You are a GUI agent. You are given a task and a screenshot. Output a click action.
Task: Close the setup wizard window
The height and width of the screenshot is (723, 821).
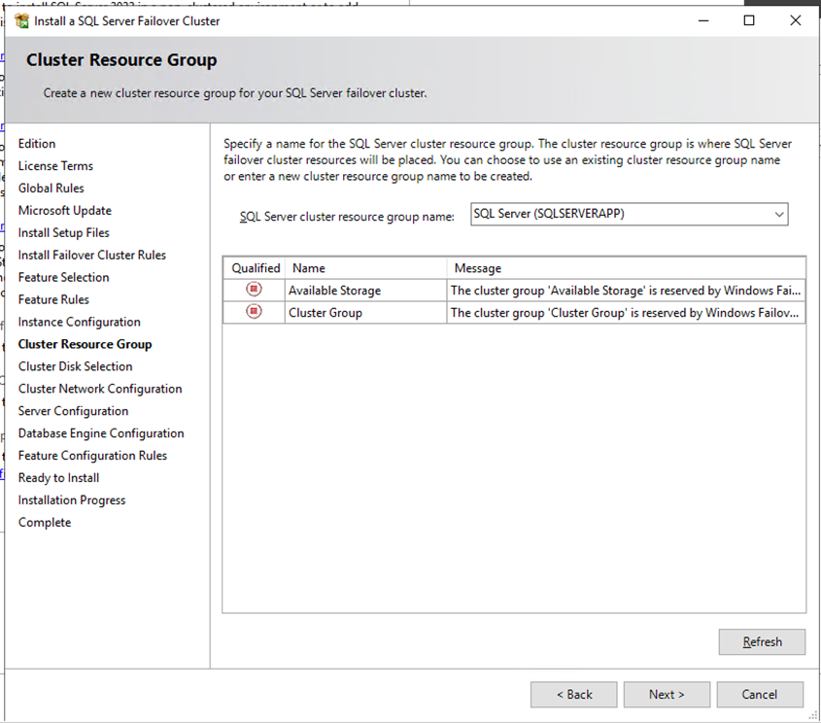pos(796,21)
